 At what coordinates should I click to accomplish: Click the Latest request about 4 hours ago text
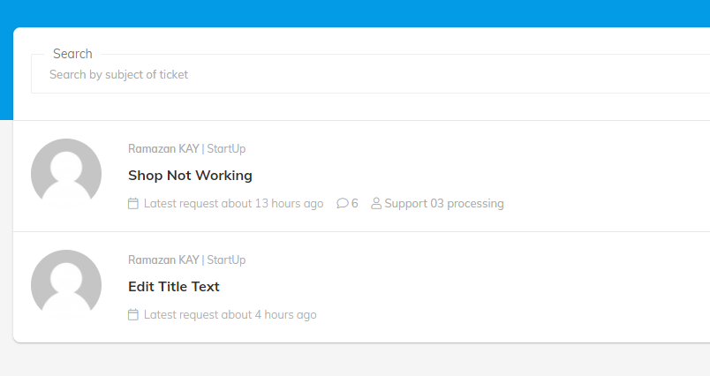tap(230, 315)
